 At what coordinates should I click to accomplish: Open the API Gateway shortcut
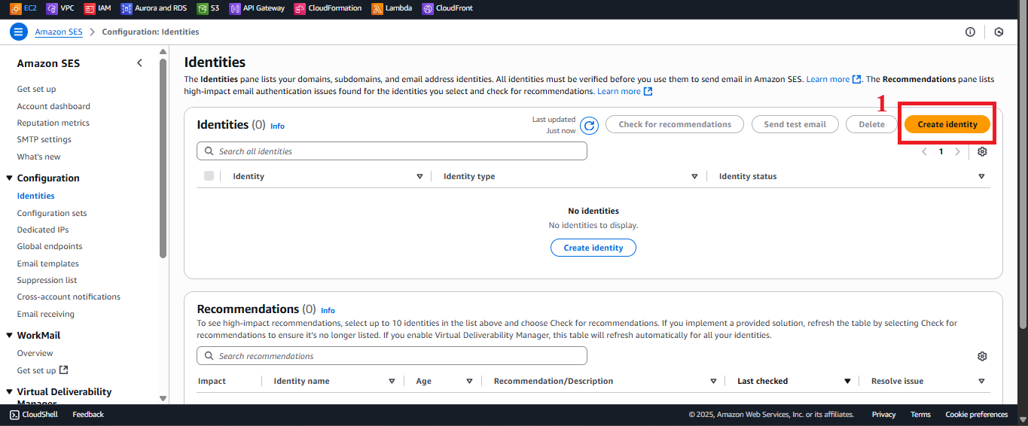click(x=257, y=8)
